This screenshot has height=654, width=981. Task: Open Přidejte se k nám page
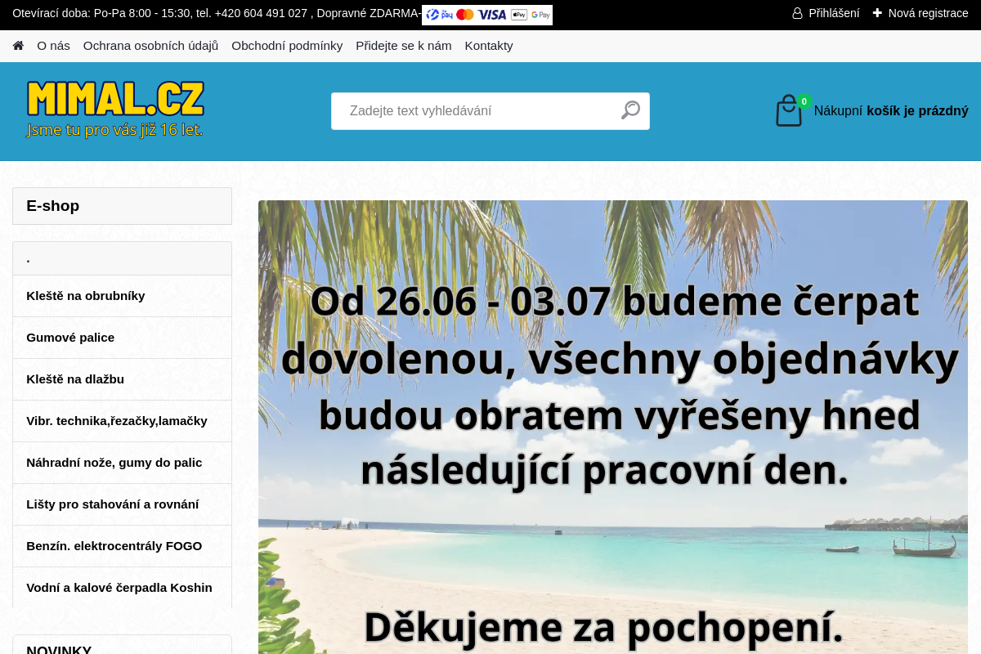404,46
